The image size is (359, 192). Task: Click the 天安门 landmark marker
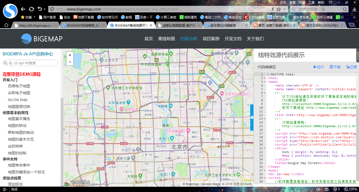pyautogui.click(x=172, y=138)
